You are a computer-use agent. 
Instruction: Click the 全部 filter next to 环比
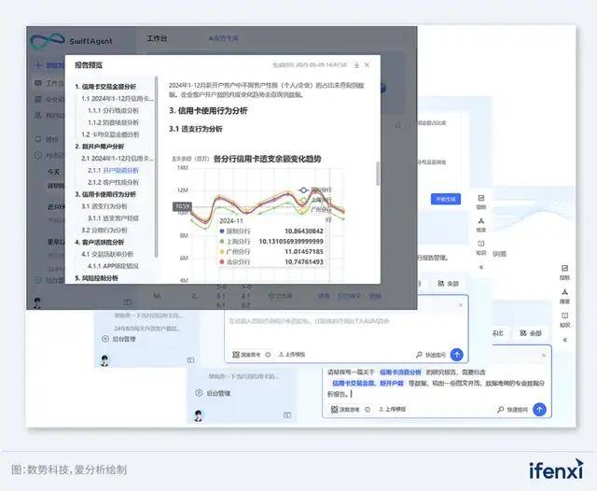click(531, 333)
